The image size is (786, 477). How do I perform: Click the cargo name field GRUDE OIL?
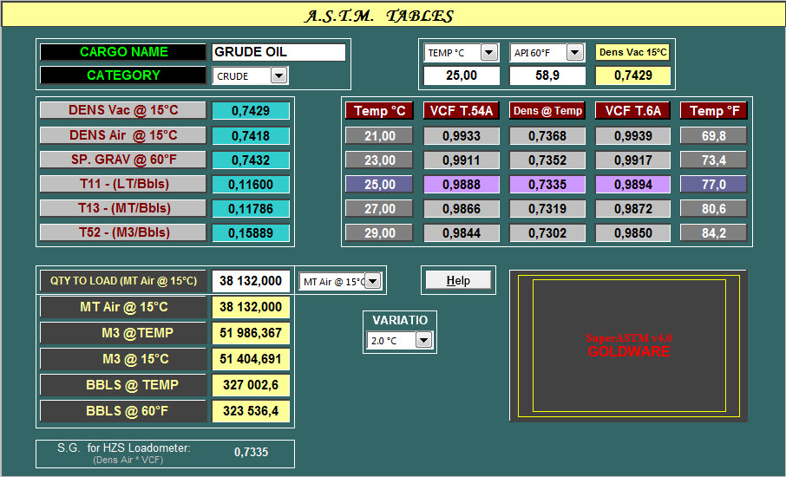tap(278, 52)
